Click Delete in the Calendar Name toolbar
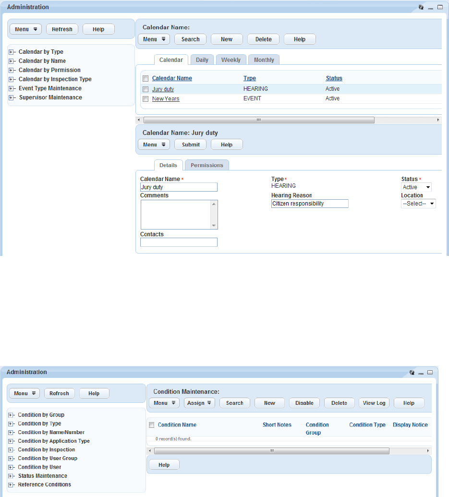The image size is (449, 497). 263,39
